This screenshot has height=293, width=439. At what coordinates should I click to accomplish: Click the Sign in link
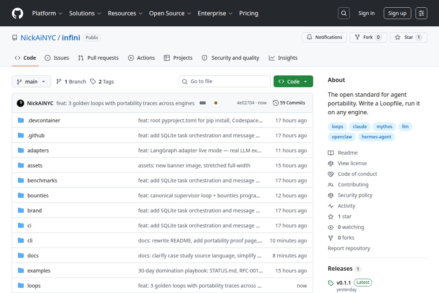[x=367, y=13]
